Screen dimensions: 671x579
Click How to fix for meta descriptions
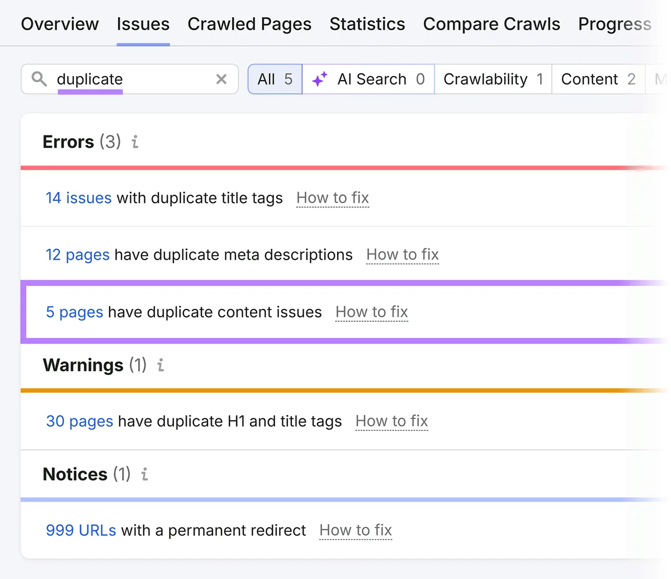coord(403,255)
